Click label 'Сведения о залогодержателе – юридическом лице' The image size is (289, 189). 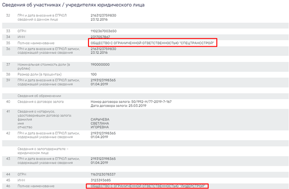coord(43,151)
